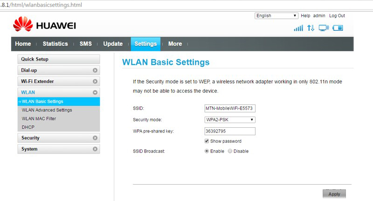Viewport: 373px width, 201px height.
Task: Expand the System section arrow icon
Action: click(x=95, y=149)
